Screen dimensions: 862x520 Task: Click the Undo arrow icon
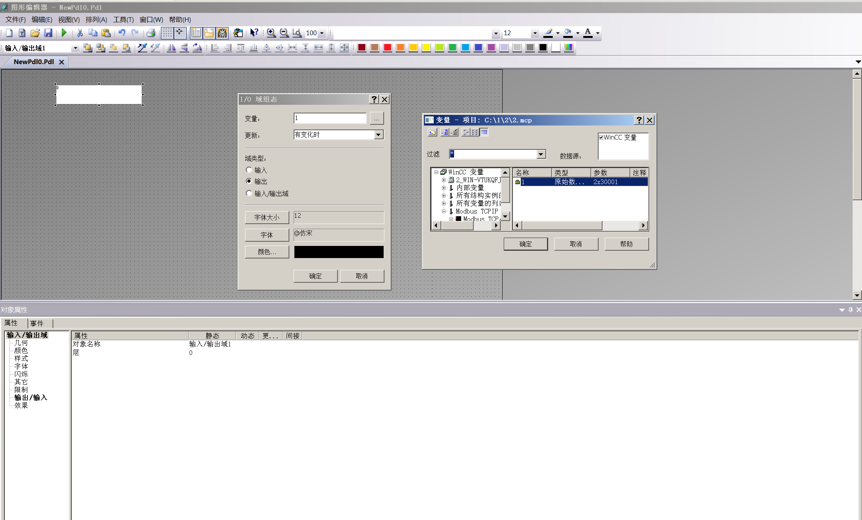(x=122, y=33)
